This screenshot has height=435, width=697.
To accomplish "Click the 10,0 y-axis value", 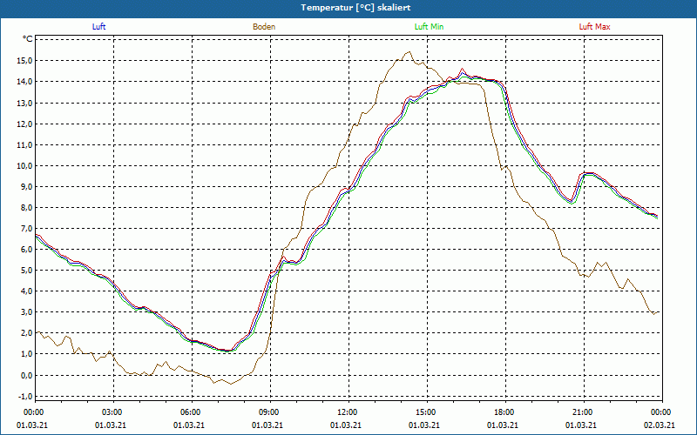I will point(25,165).
